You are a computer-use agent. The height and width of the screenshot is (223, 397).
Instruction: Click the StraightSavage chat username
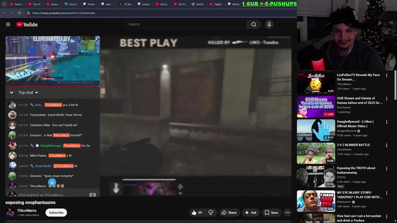51,146
